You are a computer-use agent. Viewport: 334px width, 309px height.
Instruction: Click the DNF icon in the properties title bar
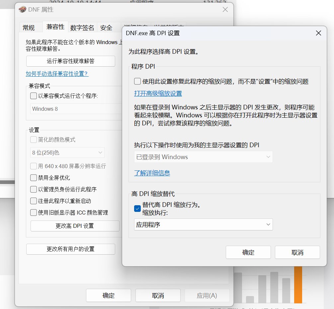tap(22, 10)
